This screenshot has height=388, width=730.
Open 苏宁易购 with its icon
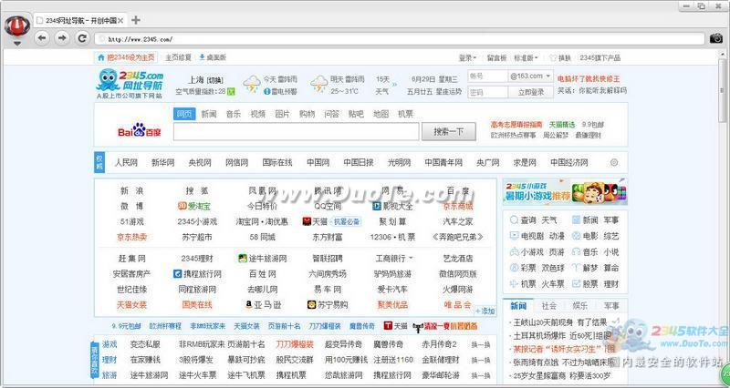pos(328,305)
